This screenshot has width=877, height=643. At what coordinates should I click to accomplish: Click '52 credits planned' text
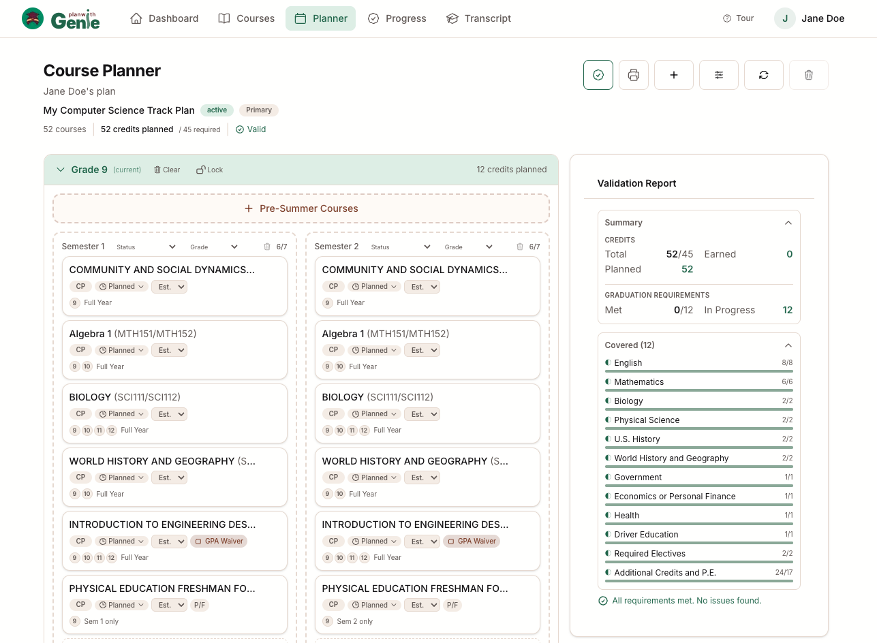coord(137,129)
